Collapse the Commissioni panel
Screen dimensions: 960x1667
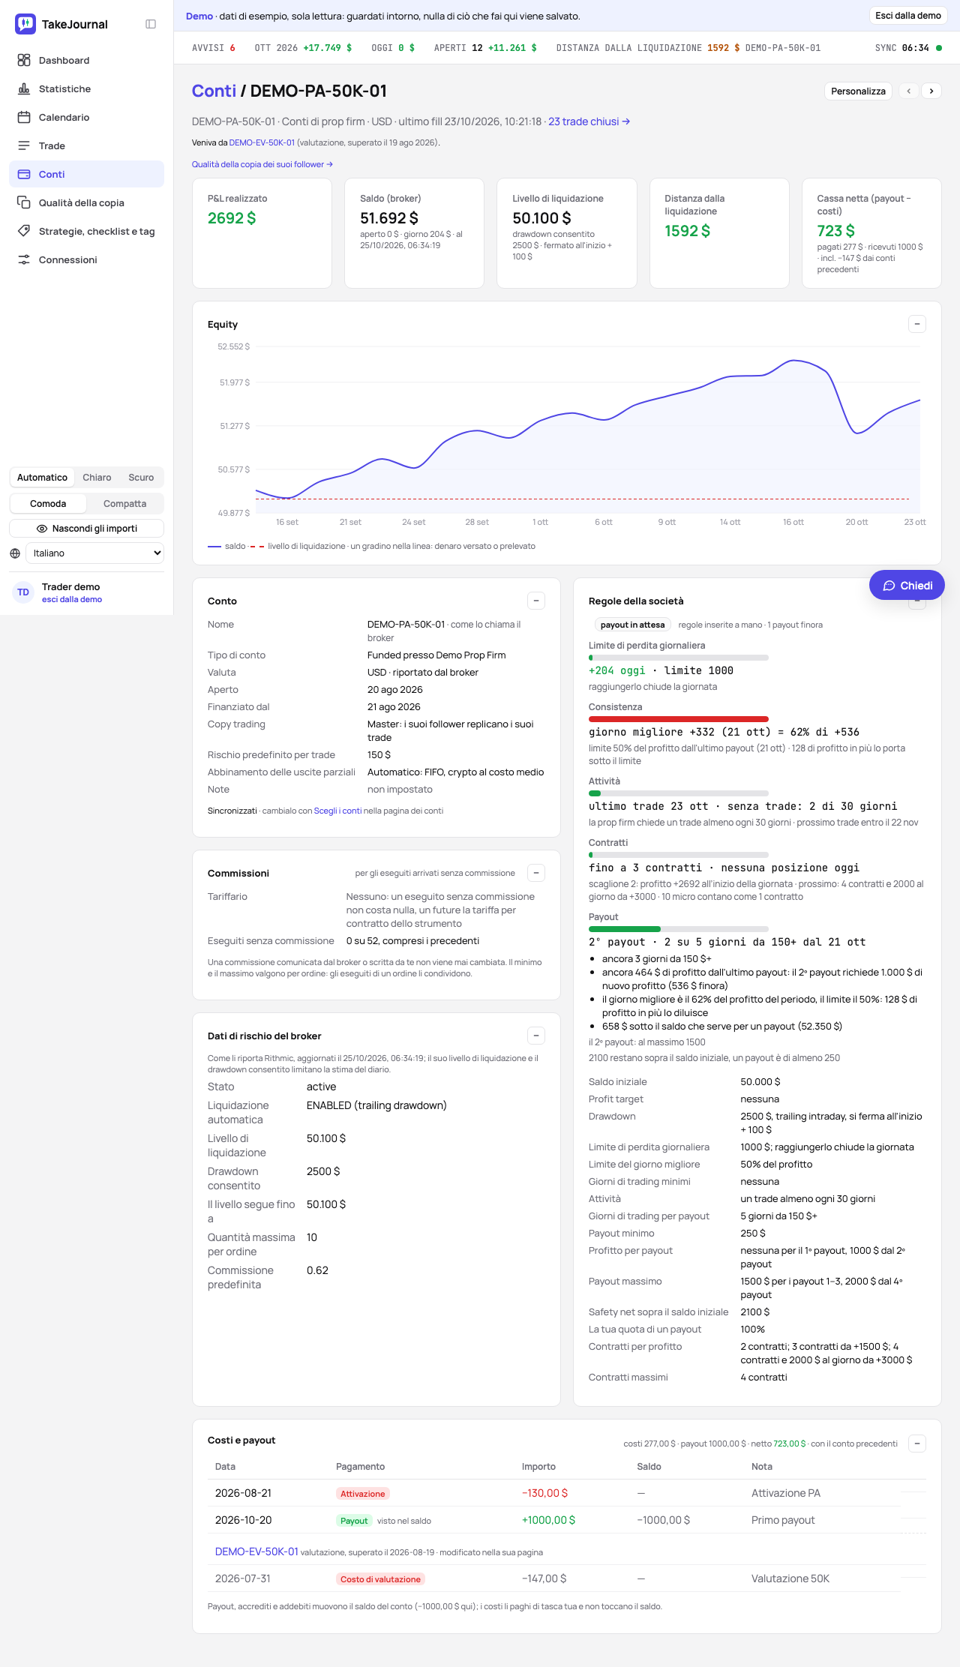(536, 873)
